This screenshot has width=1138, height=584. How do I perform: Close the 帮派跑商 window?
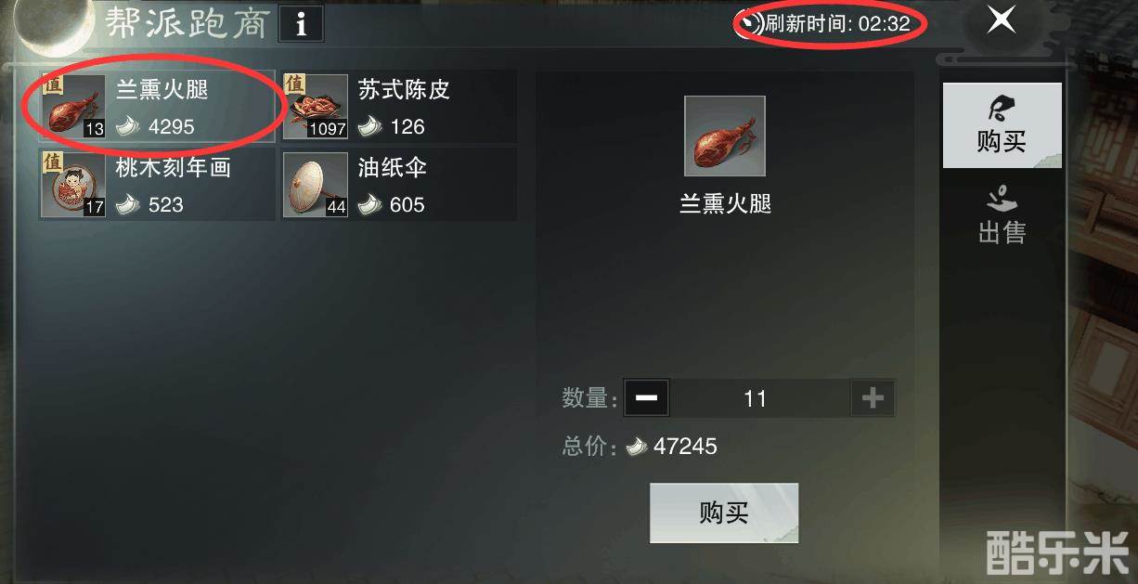point(1002,19)
